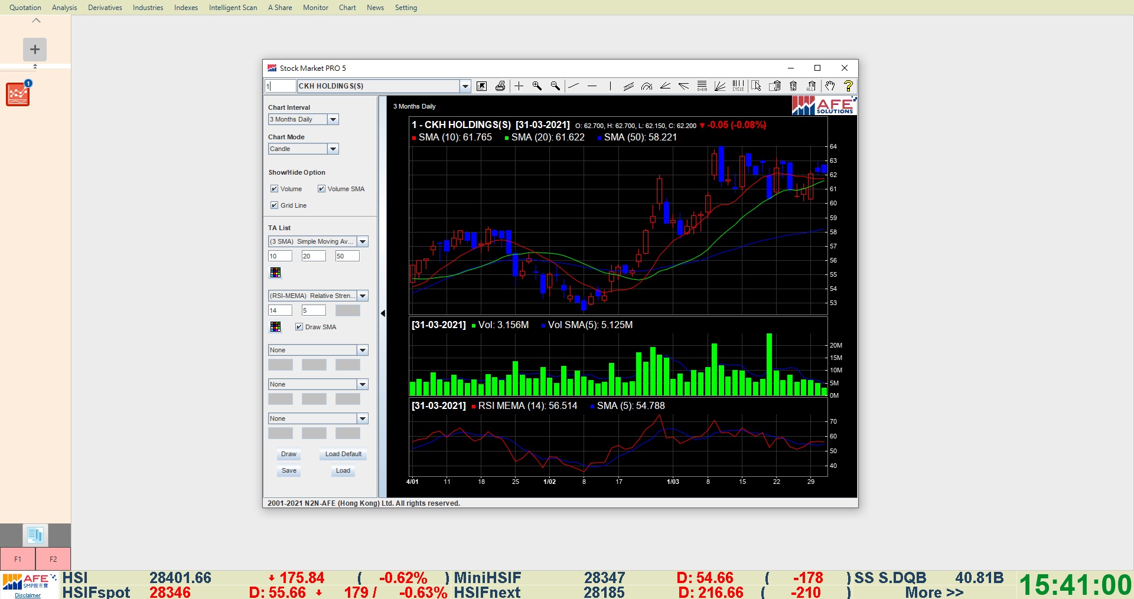
Task: Select the speed resistance fan tool
Action: click(x=683, y=86)
